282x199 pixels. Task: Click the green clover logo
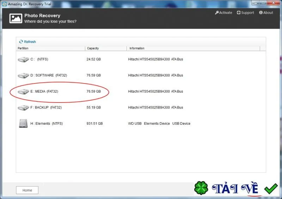pos(201,188)
